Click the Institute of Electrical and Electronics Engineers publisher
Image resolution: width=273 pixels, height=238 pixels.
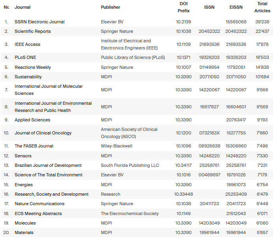129,44
